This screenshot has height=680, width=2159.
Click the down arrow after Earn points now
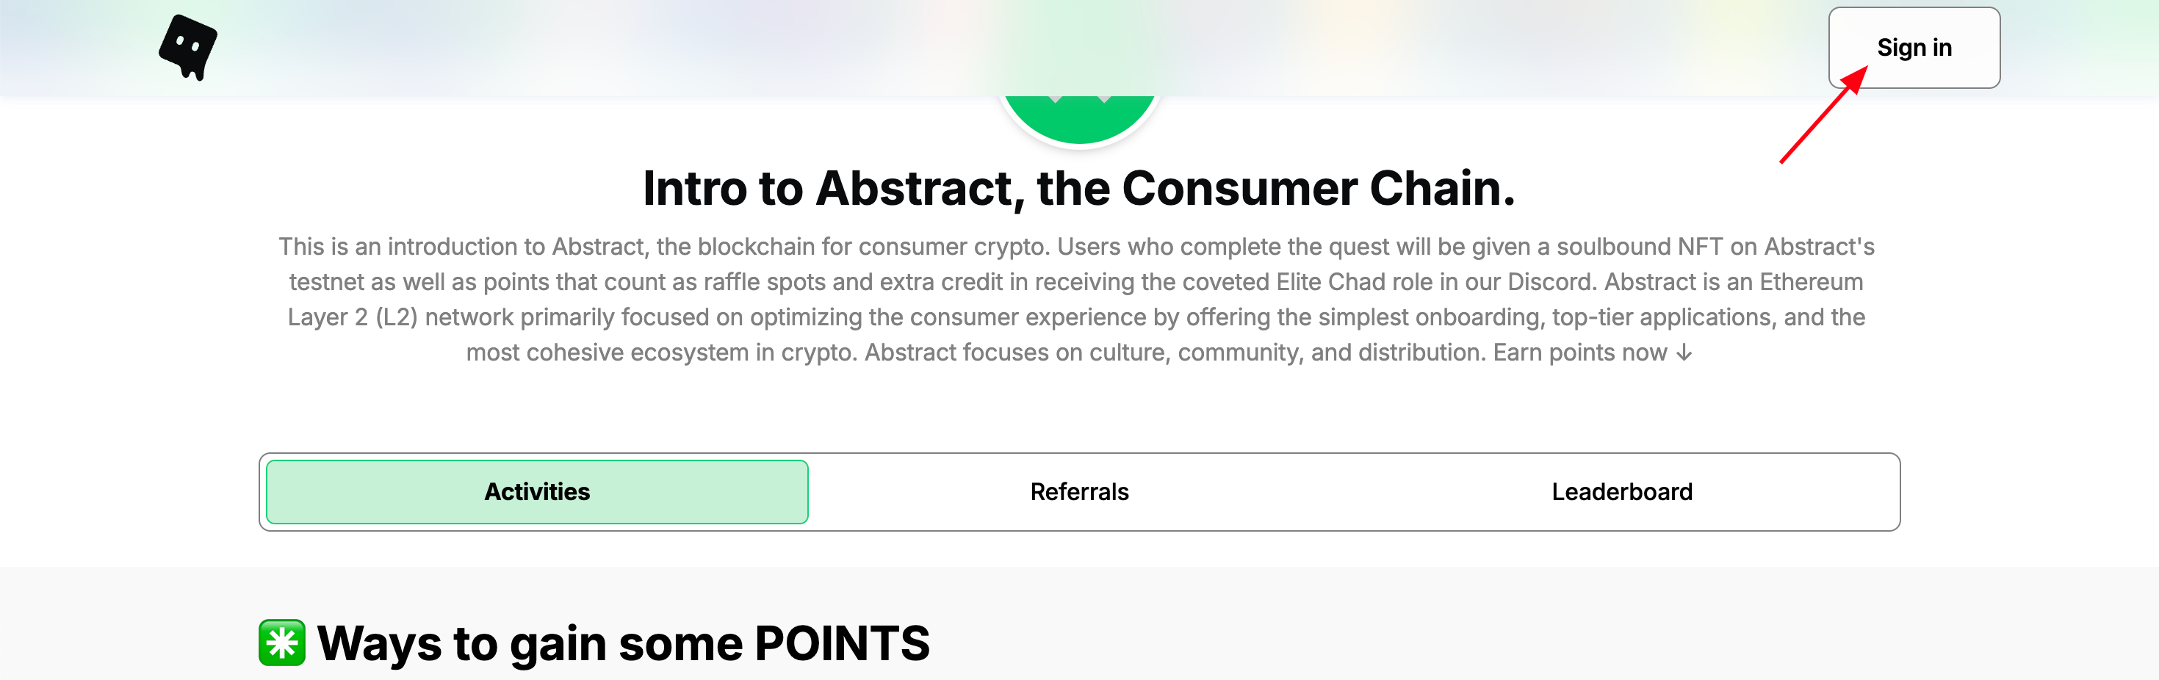(x=1684, y=353)
